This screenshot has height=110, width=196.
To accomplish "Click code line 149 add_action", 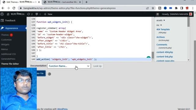I will pos(66,59).
